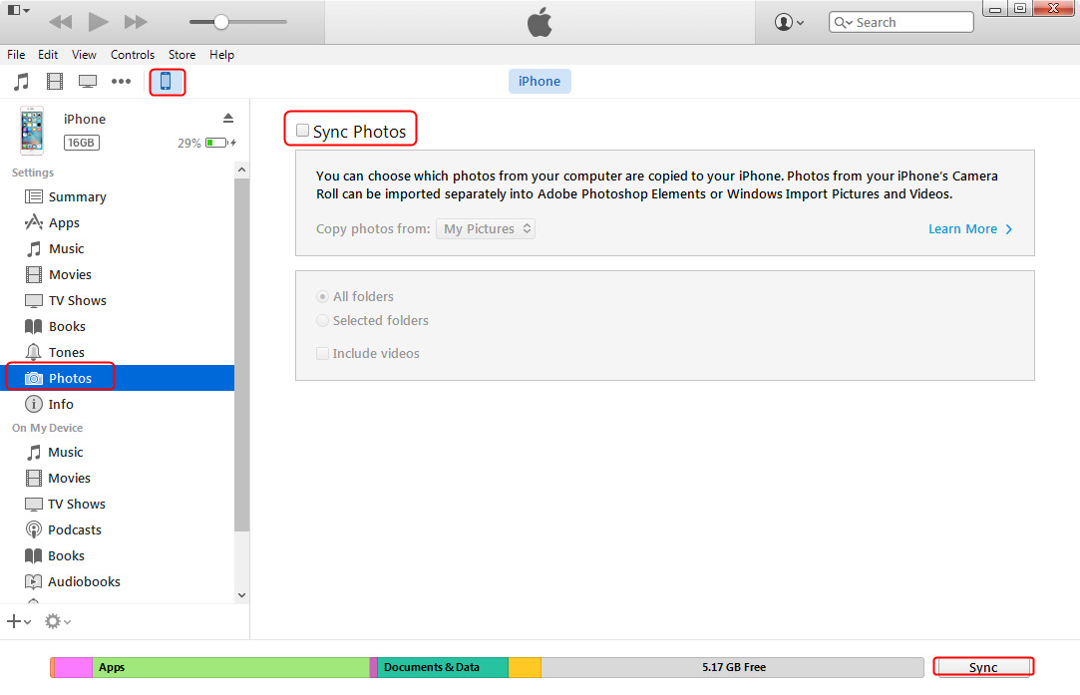
Task: Open the add plus dropdown at bottom
Action: point(19,621)
